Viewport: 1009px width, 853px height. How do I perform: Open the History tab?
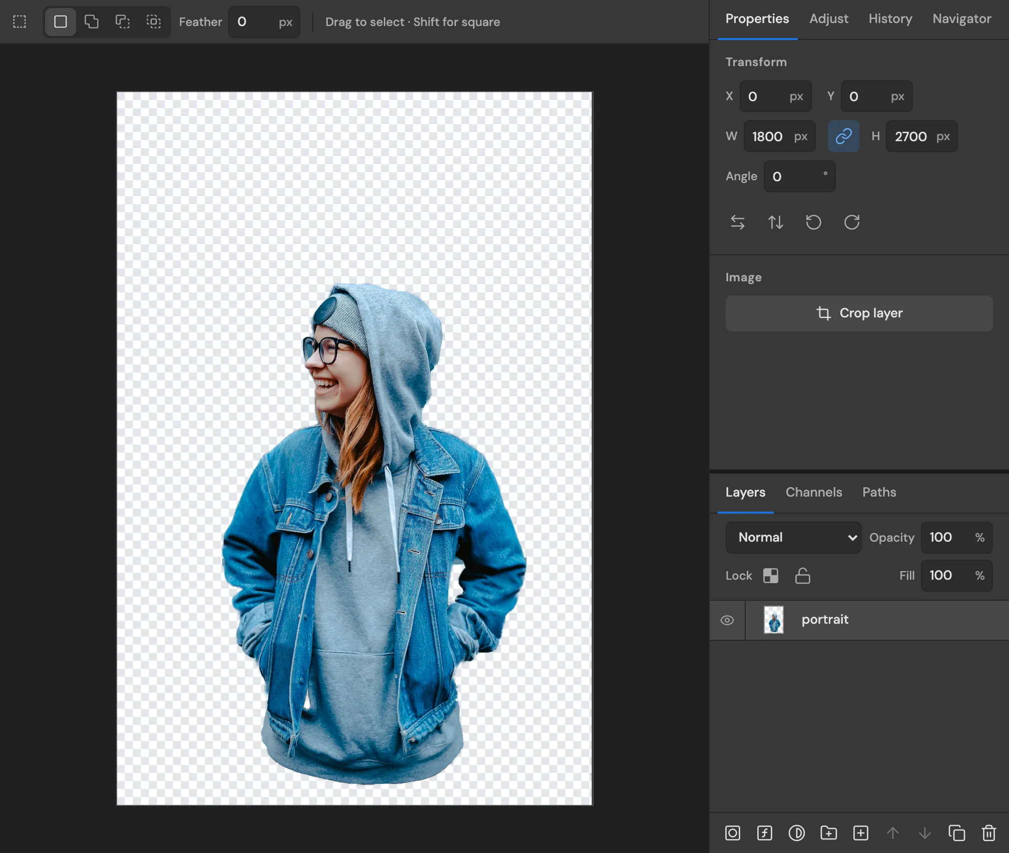pos(890,19)
